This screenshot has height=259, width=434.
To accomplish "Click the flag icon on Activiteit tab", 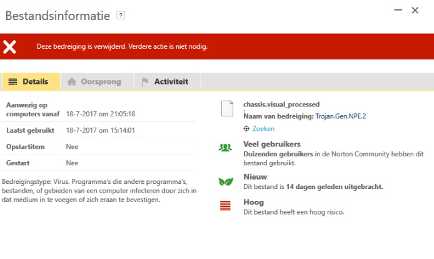I will pos(145,81).
